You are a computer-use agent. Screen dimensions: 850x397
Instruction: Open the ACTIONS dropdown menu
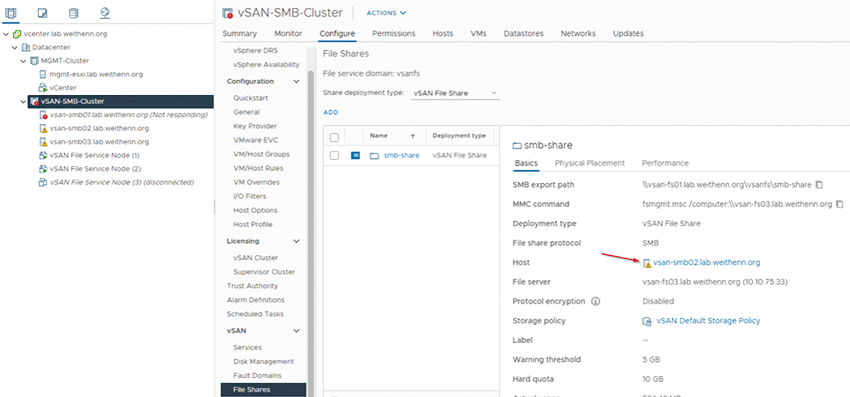[386, 13]
